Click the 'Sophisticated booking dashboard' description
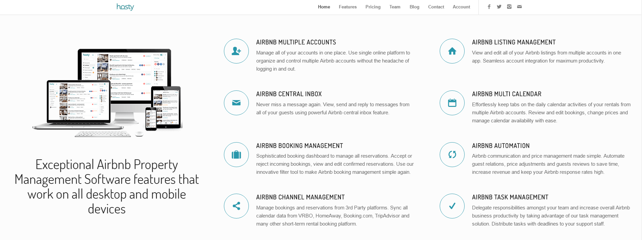This screenshot has width=642, height=240. (x=335, y=164)
